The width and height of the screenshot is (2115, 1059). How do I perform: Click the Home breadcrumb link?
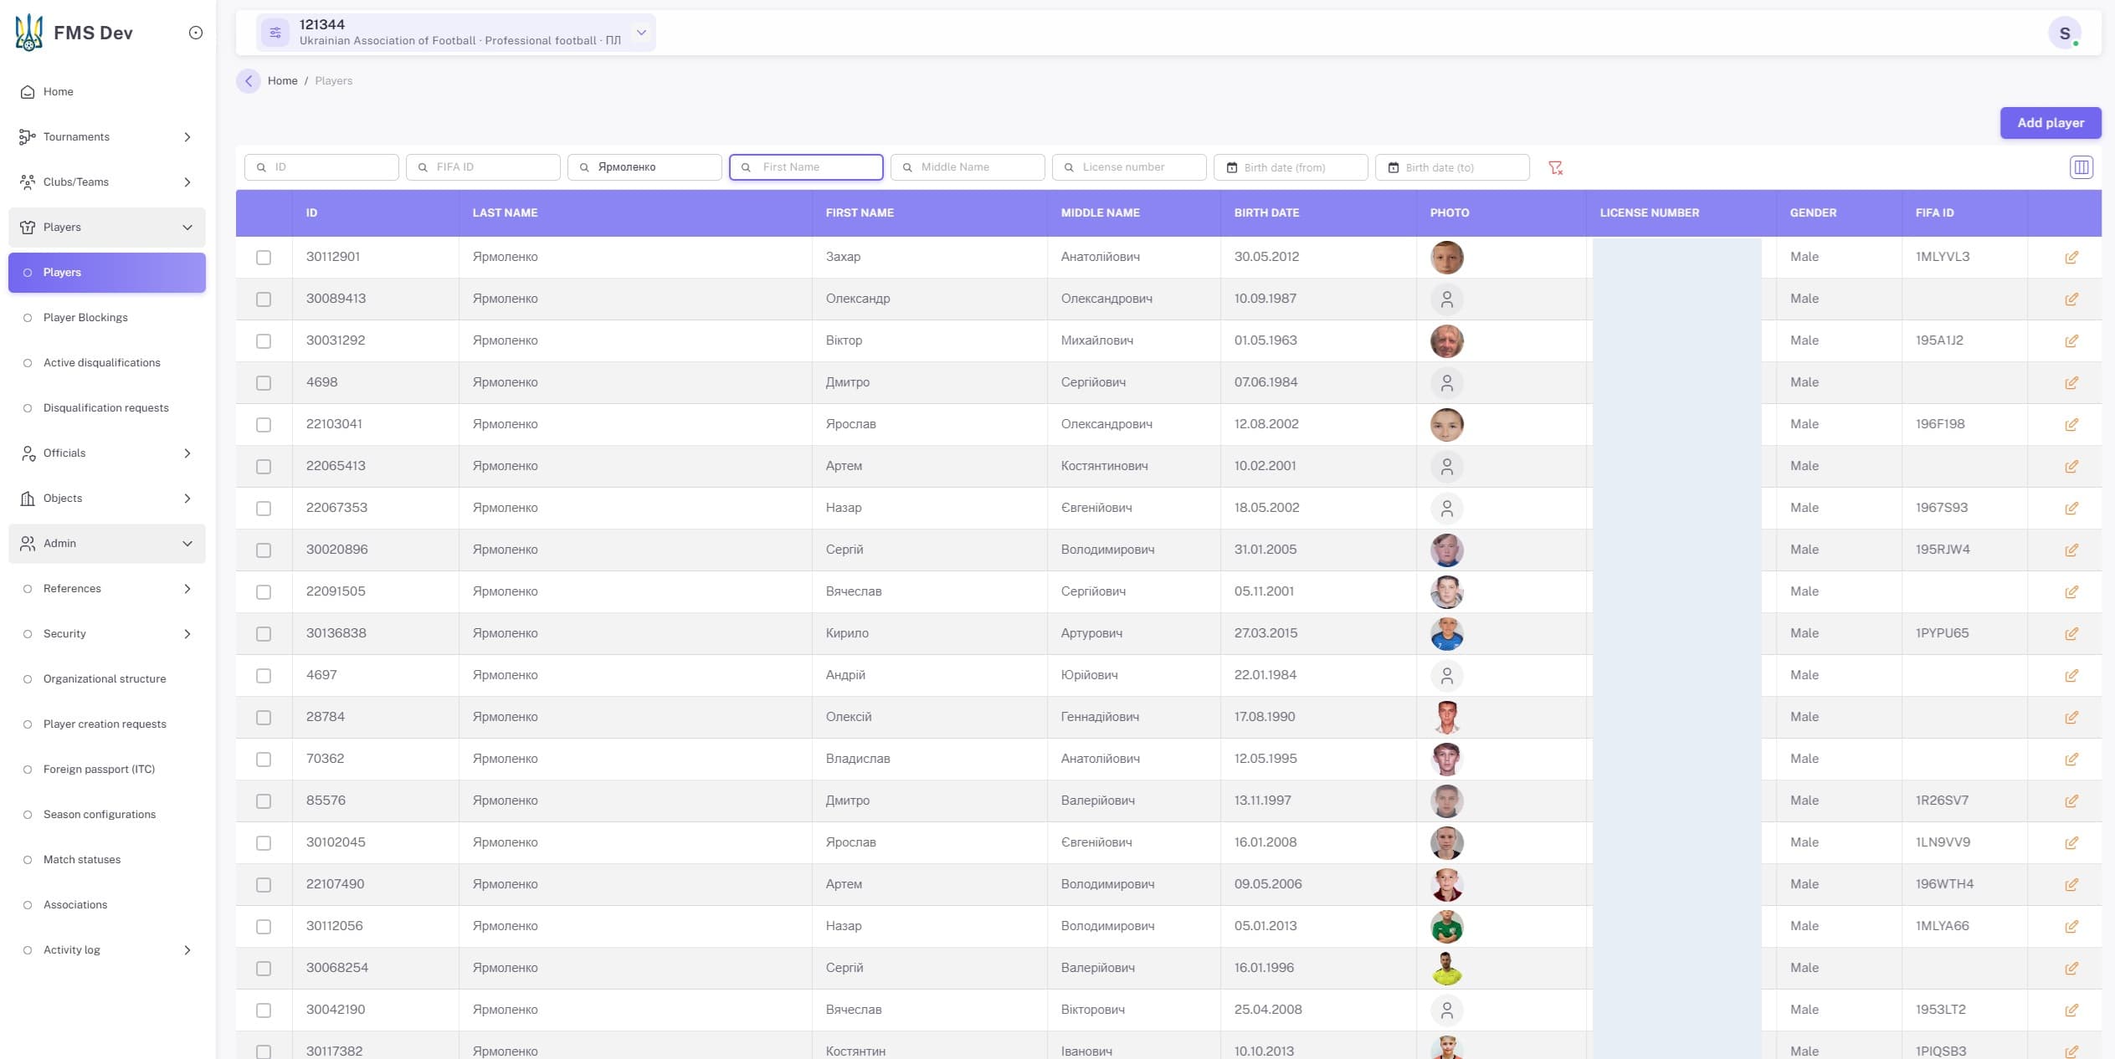pos(283,81)
